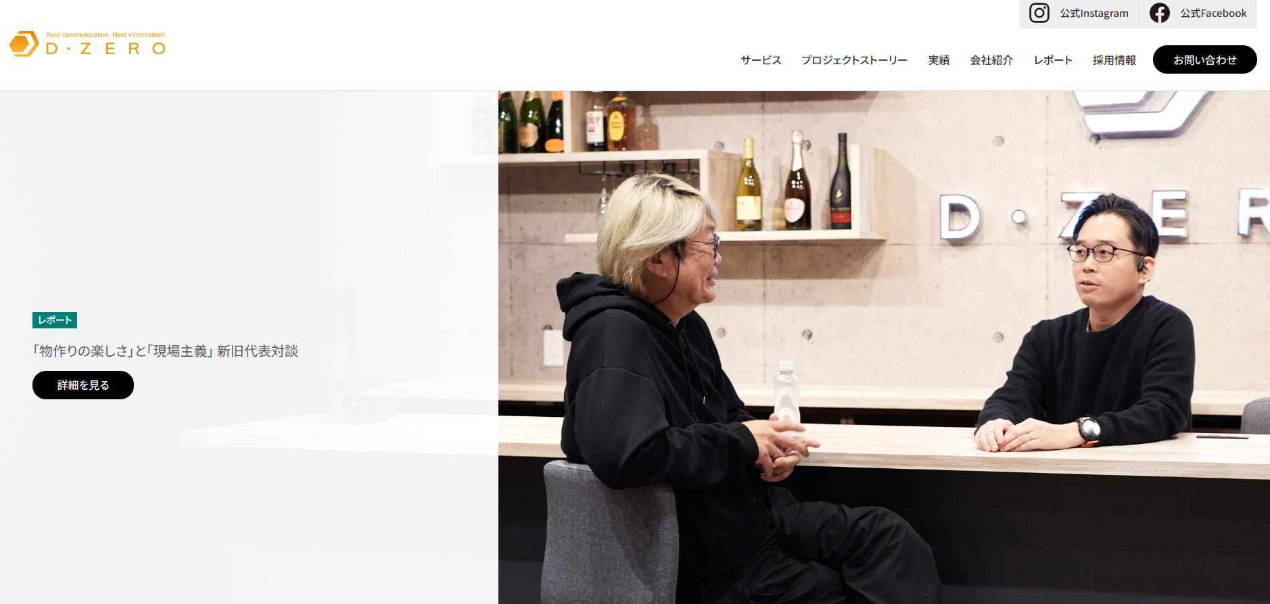Open the 会社紹介 navigation item
Viewport: 1270px width, 604px height.
tap(991, 60)
